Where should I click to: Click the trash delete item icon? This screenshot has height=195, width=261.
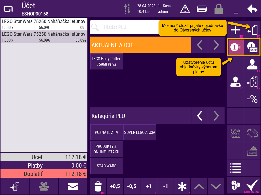click(98, 186)
